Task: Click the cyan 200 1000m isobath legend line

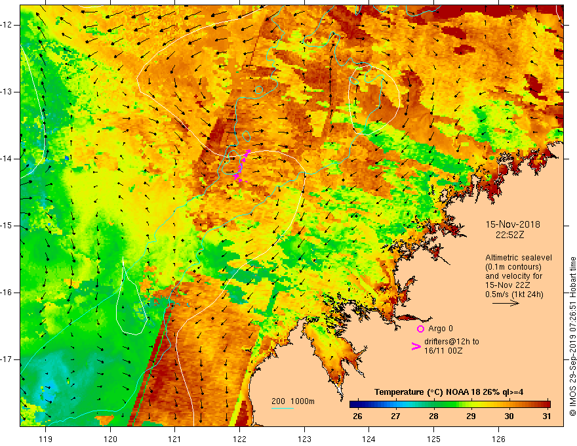Action: tap(282, 408)
